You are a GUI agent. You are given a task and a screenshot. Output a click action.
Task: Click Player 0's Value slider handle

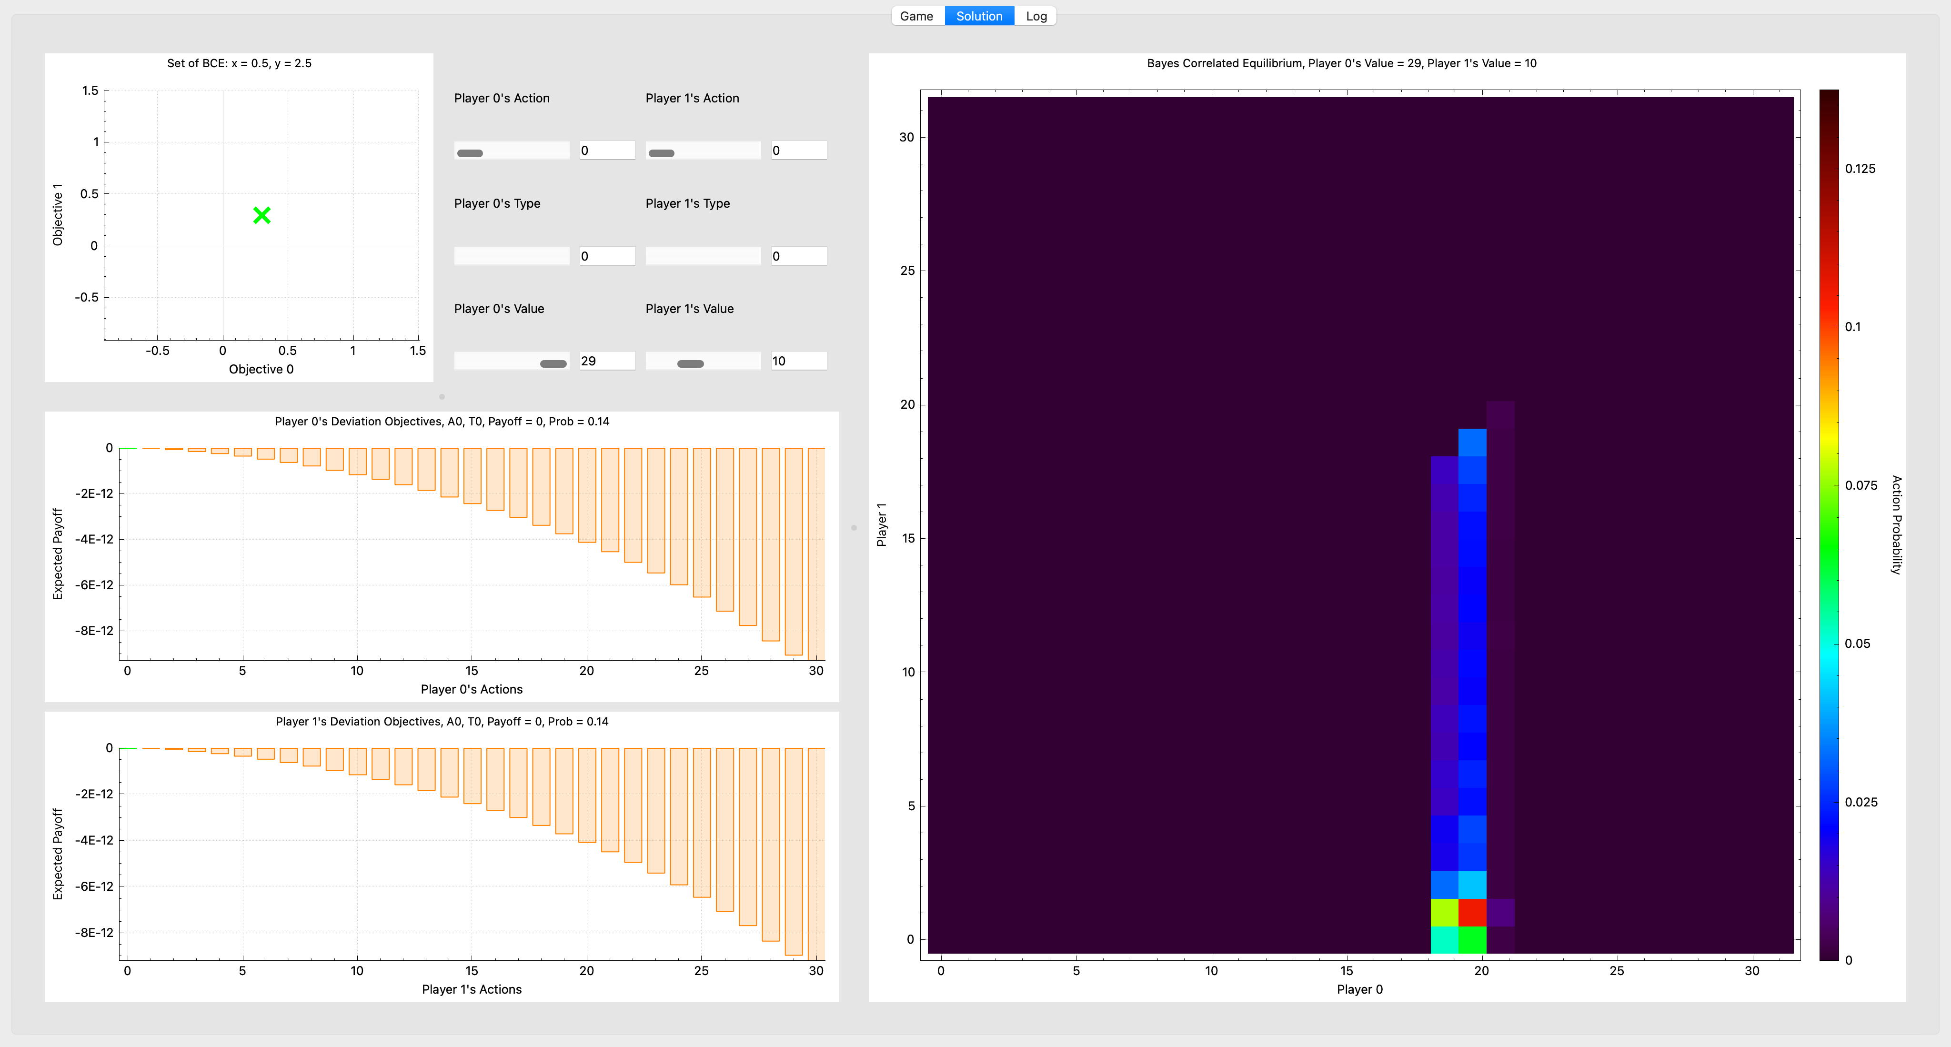tap(553, 363)
